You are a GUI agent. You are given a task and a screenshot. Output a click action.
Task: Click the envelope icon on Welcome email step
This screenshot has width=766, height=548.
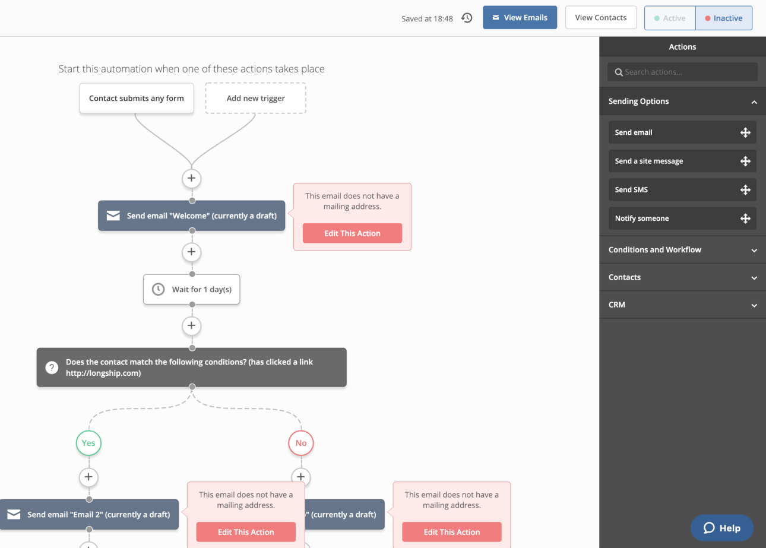tap(113, 216)
